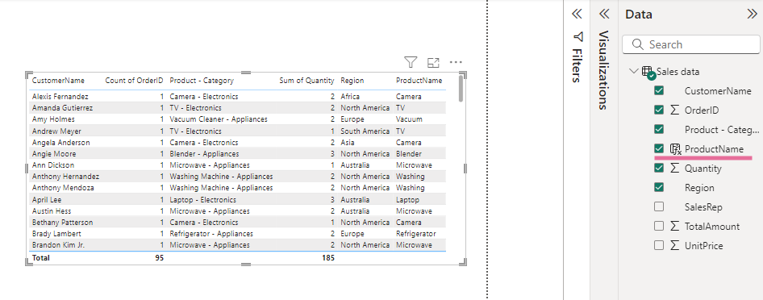Screen dimensions: 763x300
Task: Click the cell "Amanda Gutierrez"
Action: (62, 108)
